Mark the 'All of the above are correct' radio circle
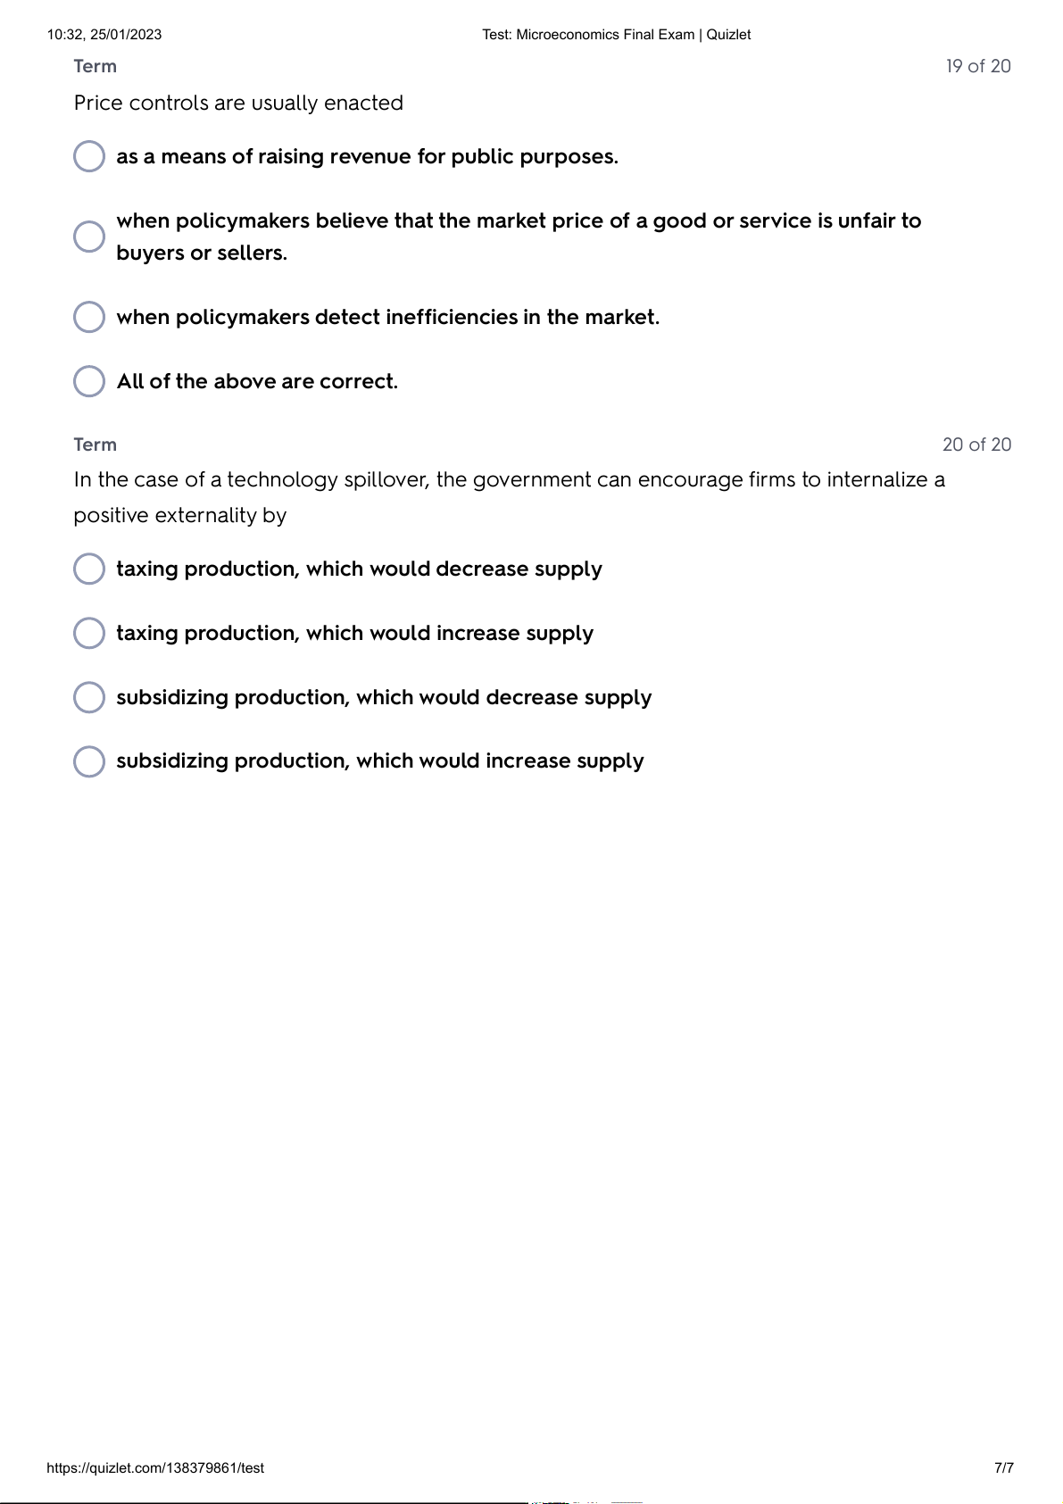Screen dimensions: 1063x1504 pyautogui.click(x=89, y=381)
